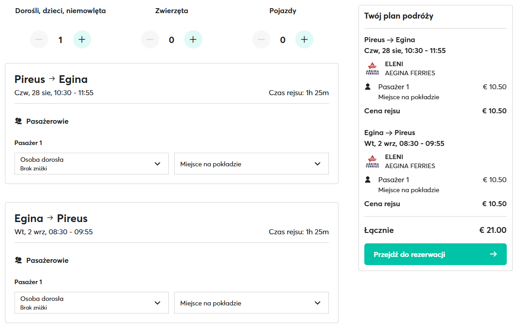Add an animal with Zwierzęta plus button
The width and height of the screenshot is (529, 329).
(193, 40)
